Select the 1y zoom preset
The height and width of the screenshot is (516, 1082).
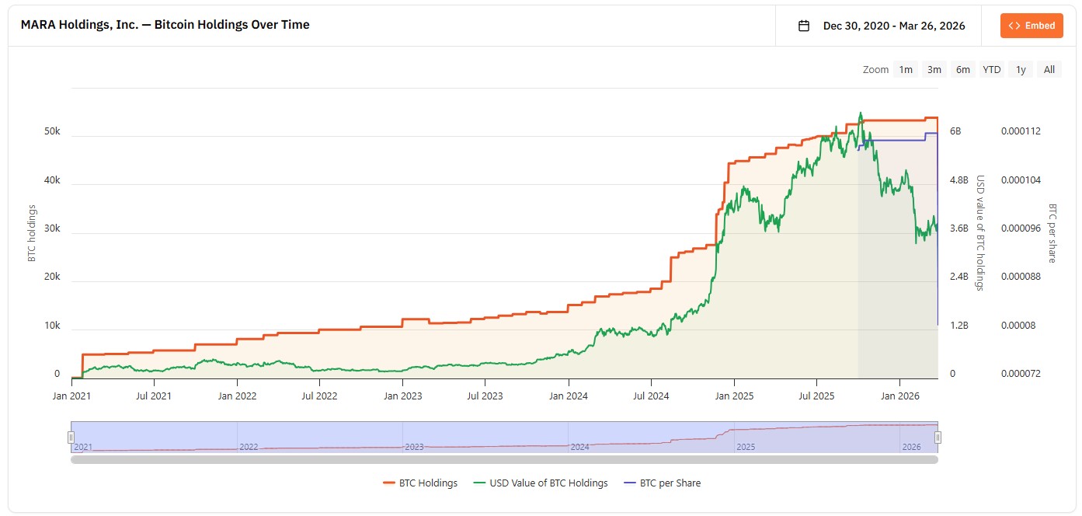pos(1021,69)
